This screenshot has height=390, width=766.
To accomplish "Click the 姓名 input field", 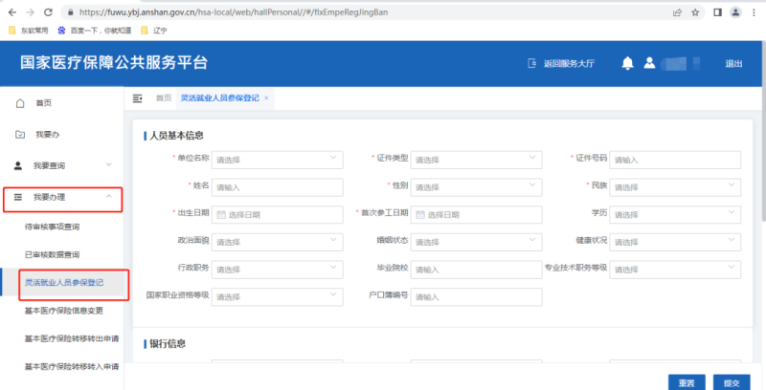I will coord(277,186).
